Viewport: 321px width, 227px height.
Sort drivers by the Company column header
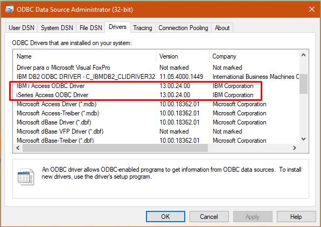pos(254,56)
